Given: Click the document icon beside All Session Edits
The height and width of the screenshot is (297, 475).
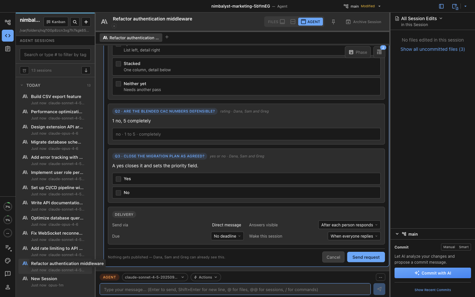Looking at the screenshot, I should (x=397, y=18).
